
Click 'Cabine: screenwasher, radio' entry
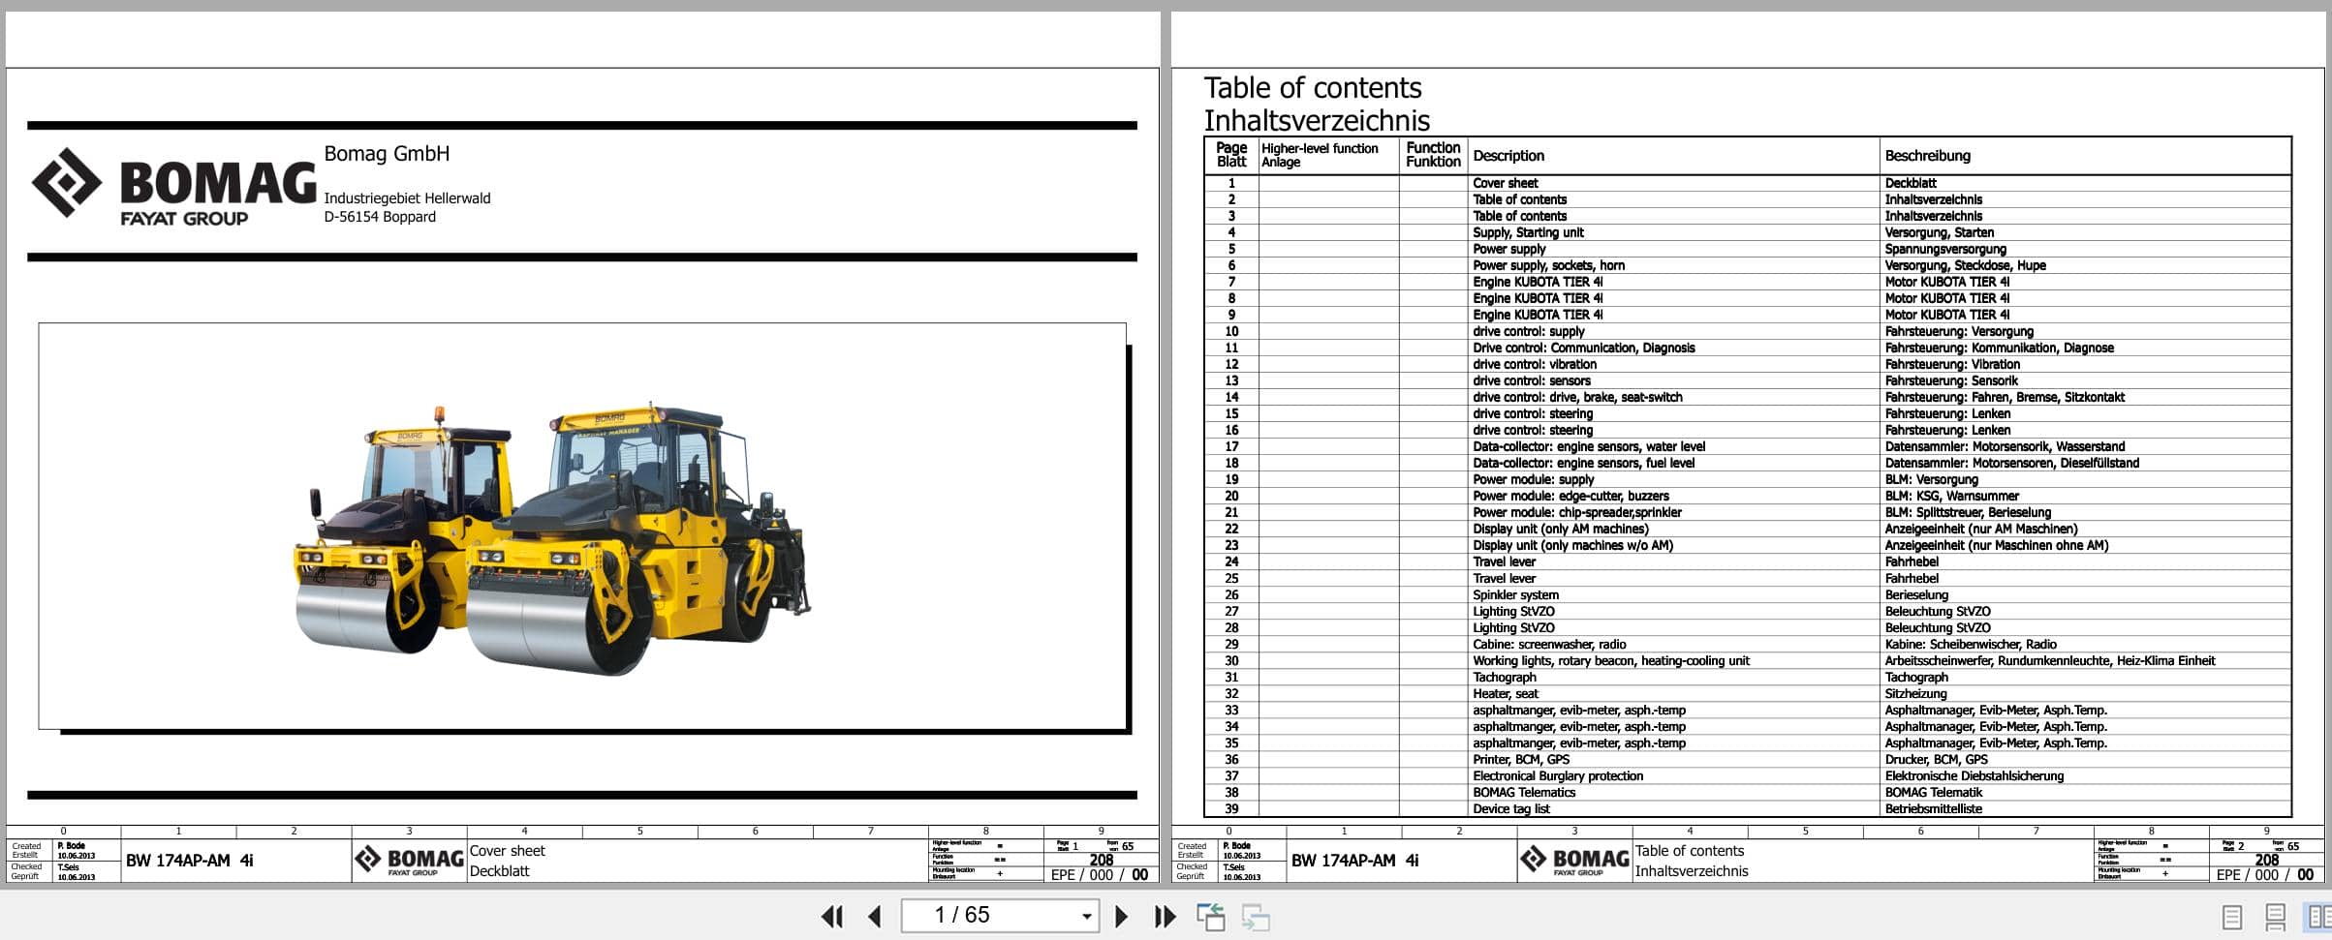(x=1549, y=644)
